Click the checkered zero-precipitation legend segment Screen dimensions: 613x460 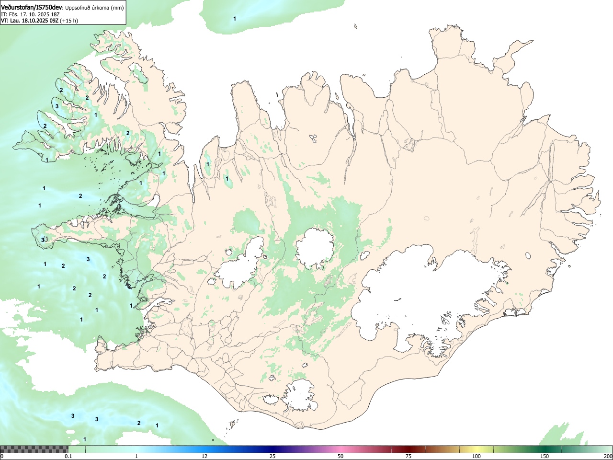coord(34,449)
